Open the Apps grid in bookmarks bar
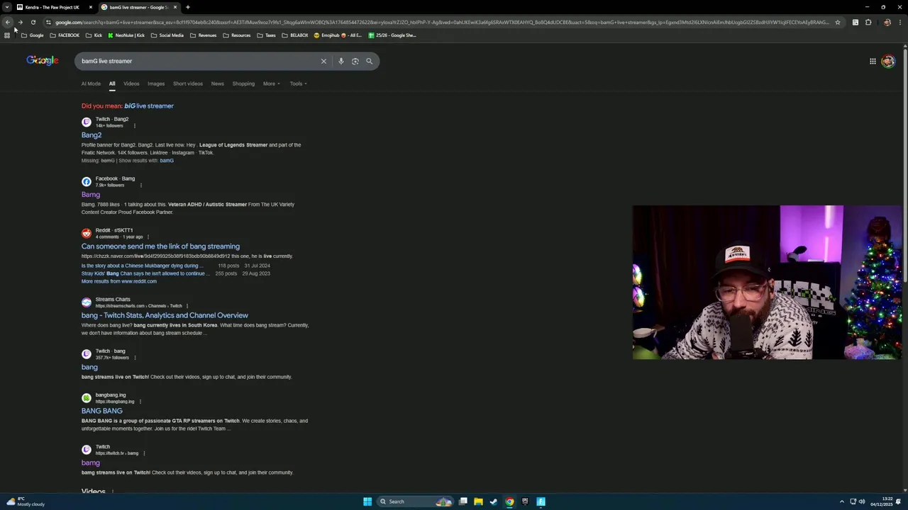The height and width of the screenshot is (510, 908). point(7,35)
